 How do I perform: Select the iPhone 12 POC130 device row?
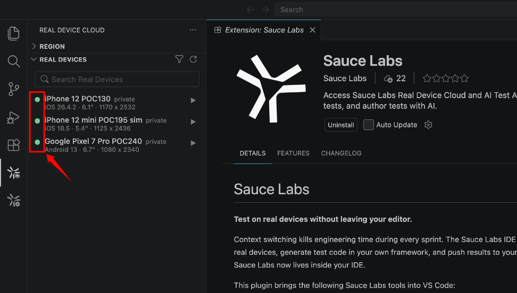click(x=116, y=103)
